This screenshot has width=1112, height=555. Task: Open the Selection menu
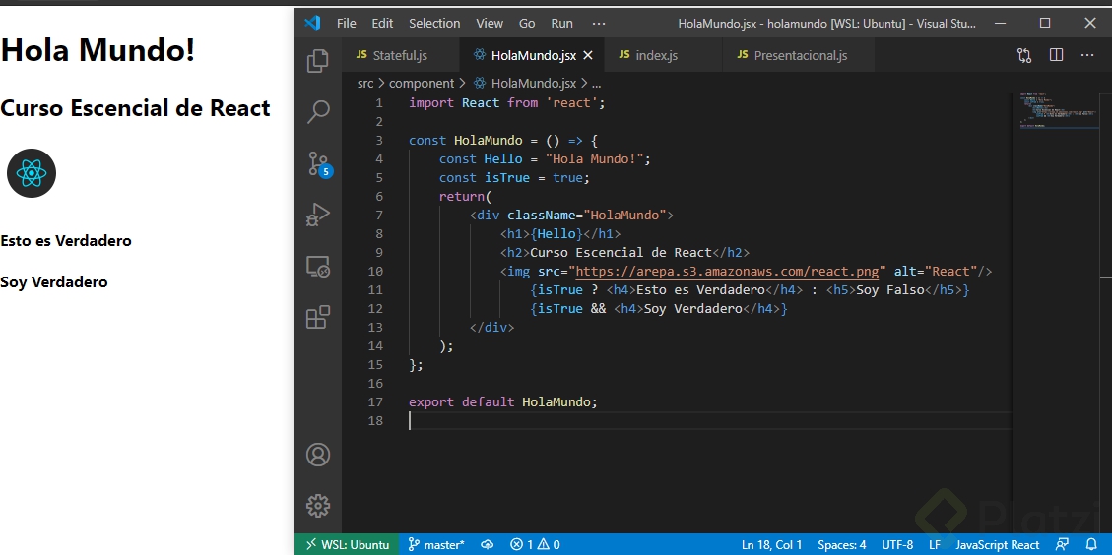click(x=434, y=23)
